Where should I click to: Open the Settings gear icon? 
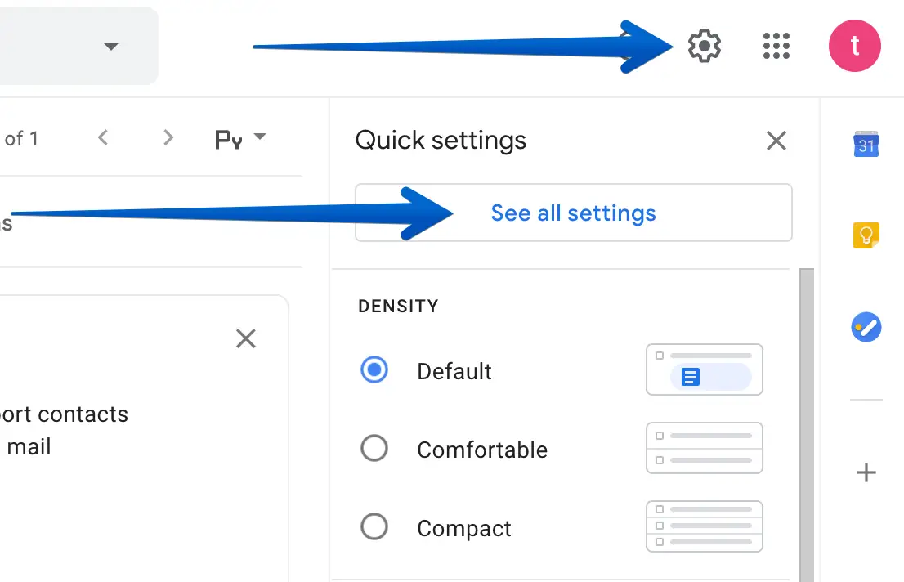[705, 46]
